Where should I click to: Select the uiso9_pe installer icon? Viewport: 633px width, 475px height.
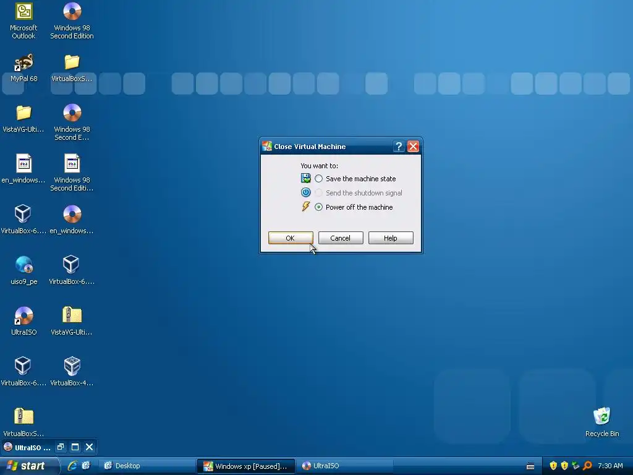click(x=23, y=270)
